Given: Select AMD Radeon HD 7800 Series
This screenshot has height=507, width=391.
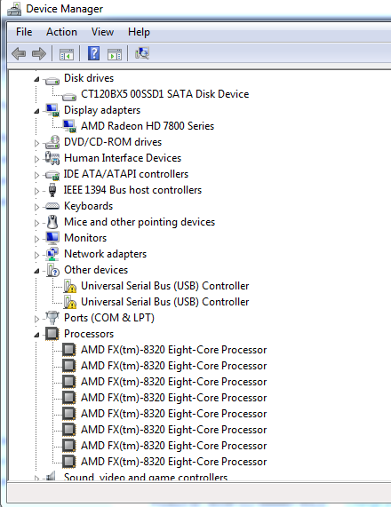Looking at the screenshot, I should (148, 126).
